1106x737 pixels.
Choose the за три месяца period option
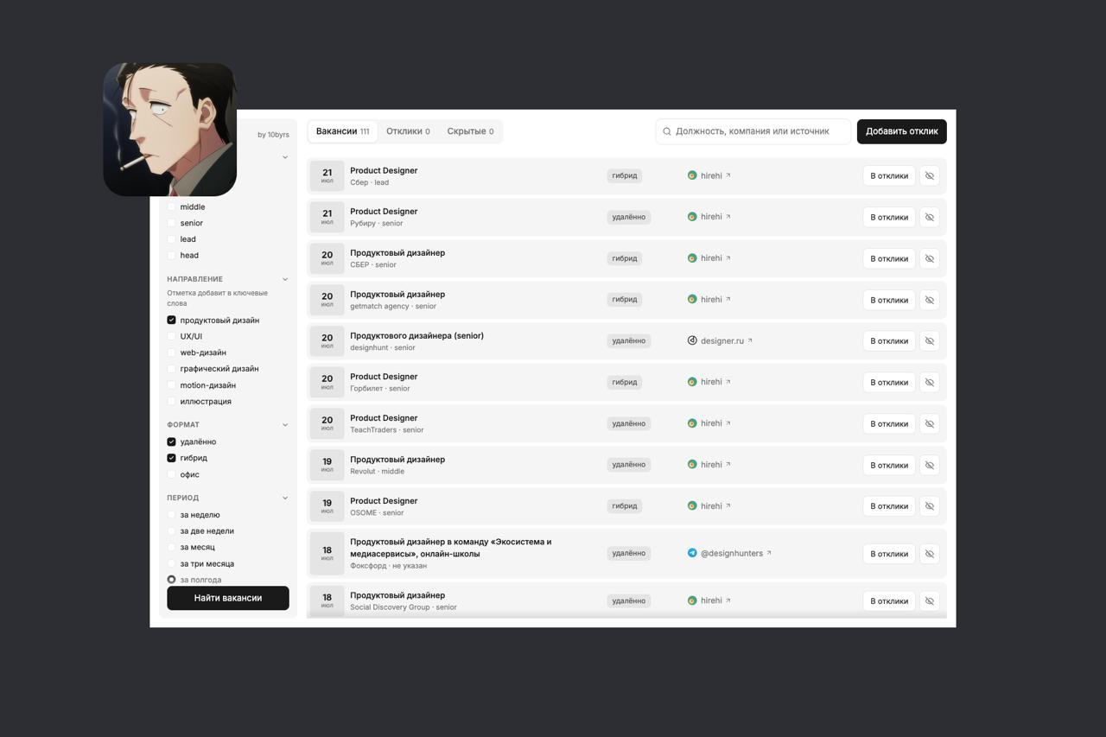tap(171, 563)
